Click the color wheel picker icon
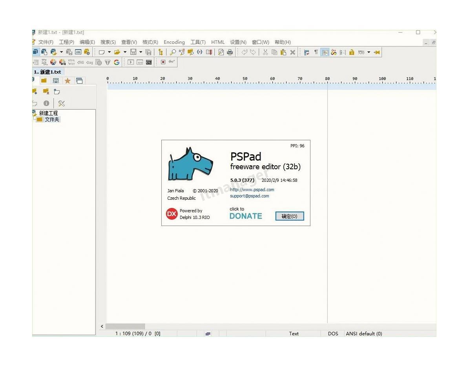 (53, 62)
